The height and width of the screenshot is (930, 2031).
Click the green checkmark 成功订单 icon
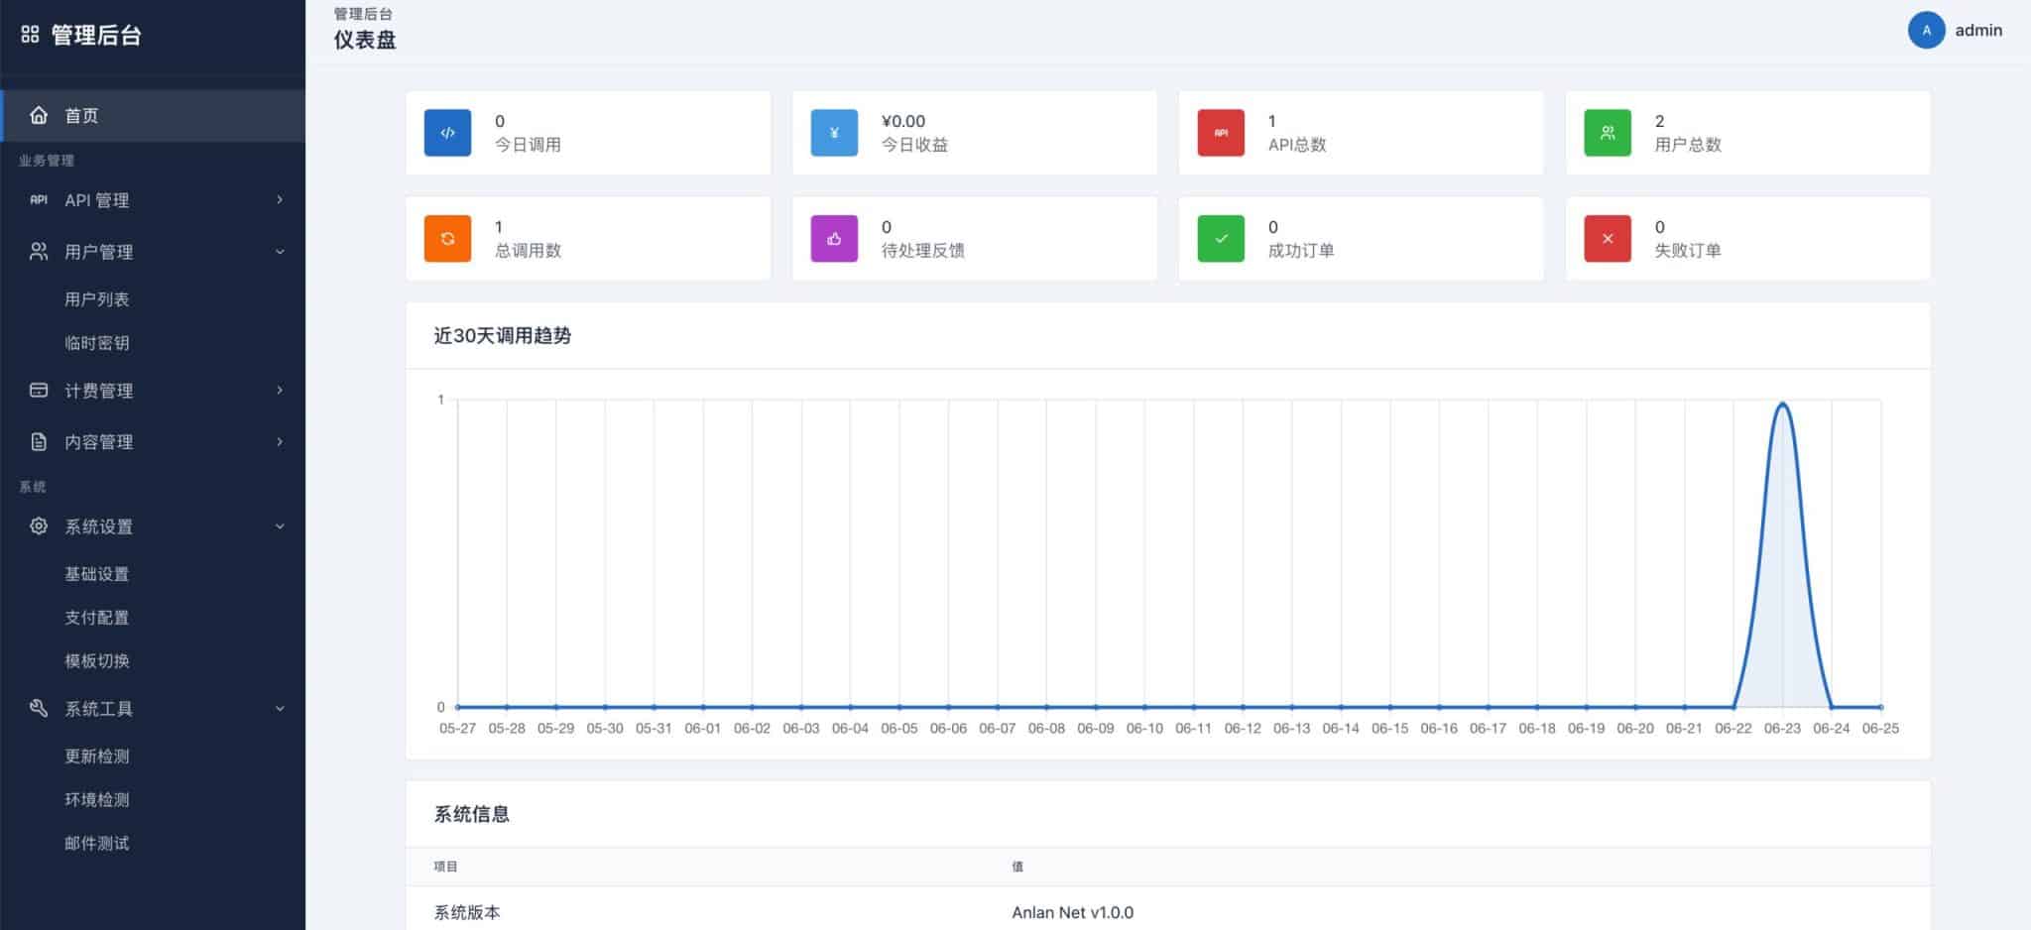1221,239
